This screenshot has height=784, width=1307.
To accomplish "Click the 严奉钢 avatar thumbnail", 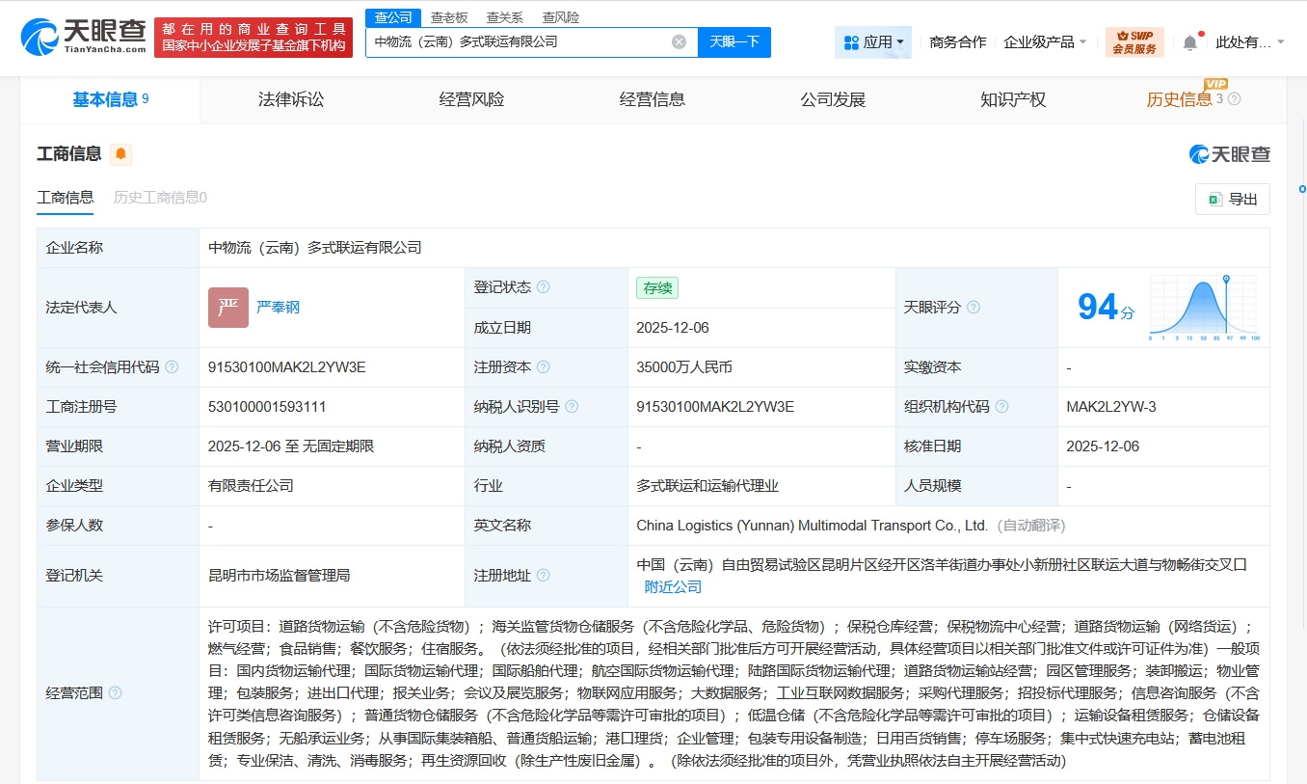I will (x=228, y=307).
